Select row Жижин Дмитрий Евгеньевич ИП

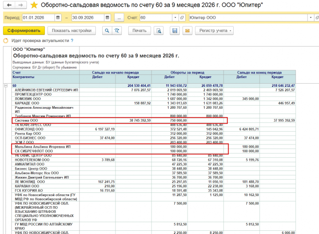42,177
